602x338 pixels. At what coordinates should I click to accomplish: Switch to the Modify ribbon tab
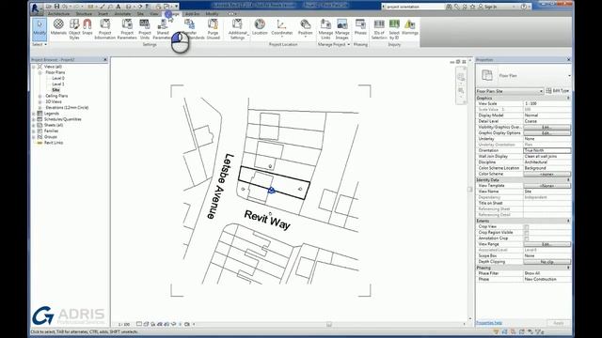[x=212, y=14]
